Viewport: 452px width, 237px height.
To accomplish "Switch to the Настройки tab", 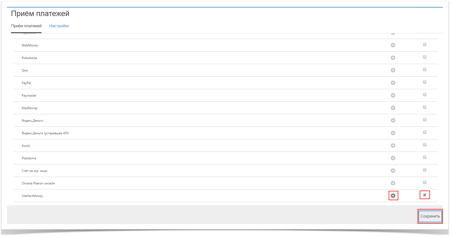I will [59, 26].
